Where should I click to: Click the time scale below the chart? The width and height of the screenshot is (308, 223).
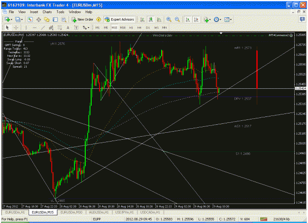(x=148, y=207)
